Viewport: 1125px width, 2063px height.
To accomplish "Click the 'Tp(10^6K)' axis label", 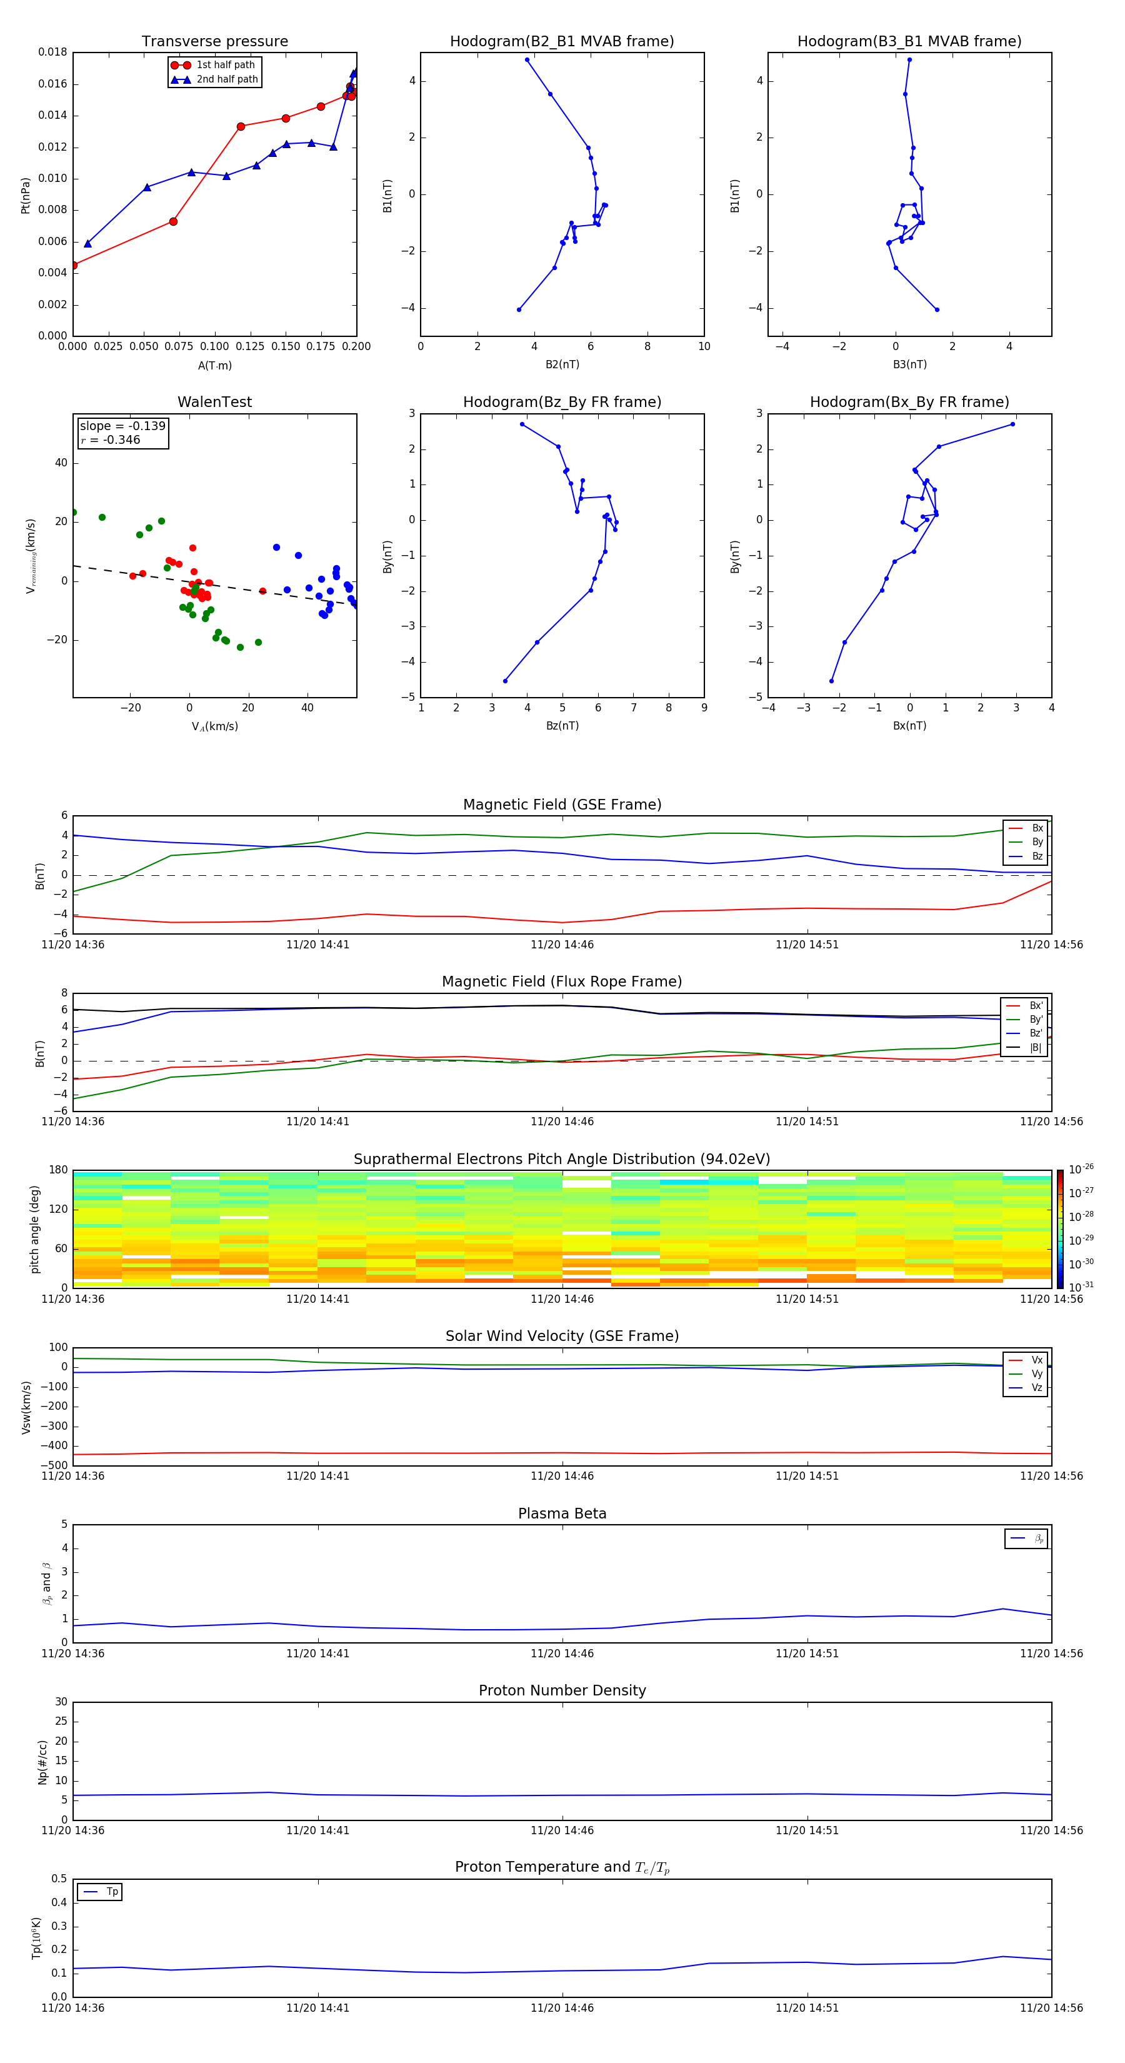I will point(36,1938).
